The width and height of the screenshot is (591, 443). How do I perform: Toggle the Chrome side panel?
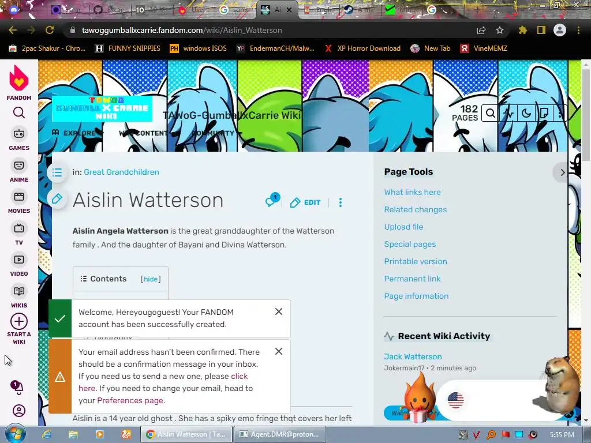click(541, 30)
